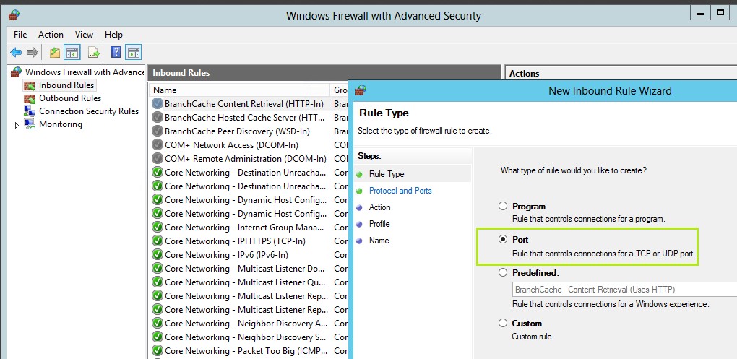The width and height of the screenshot is (737, 359).
Task: Open the View menu
Action: (x=84, y=34)
